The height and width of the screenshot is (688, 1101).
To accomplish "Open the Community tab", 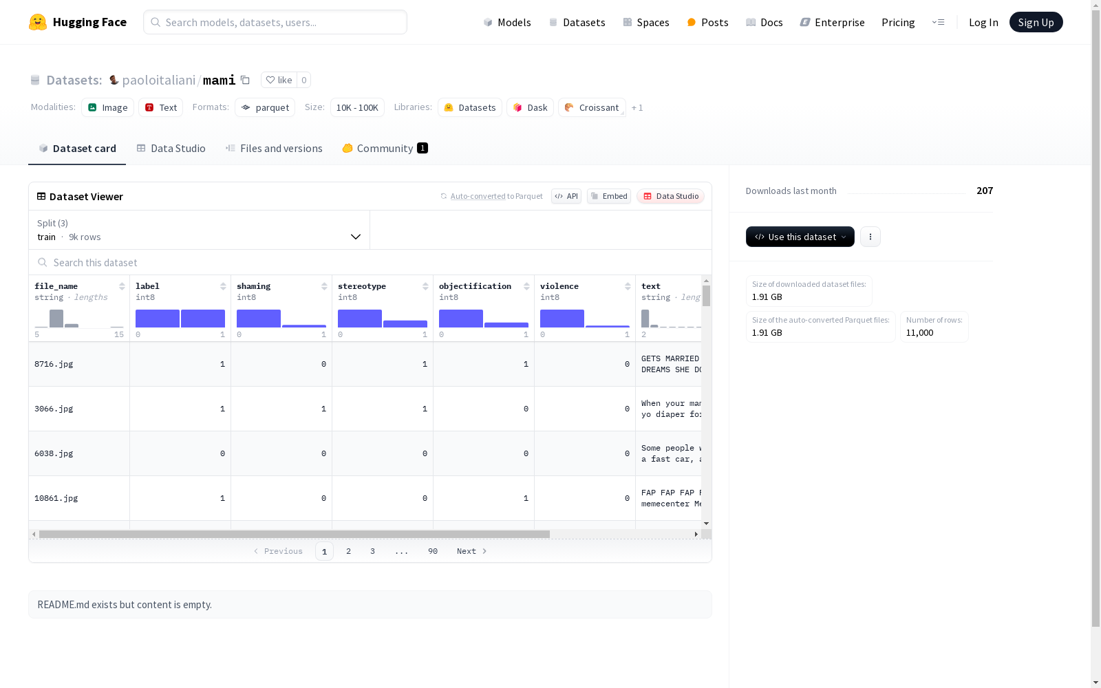I will [385, 149].
